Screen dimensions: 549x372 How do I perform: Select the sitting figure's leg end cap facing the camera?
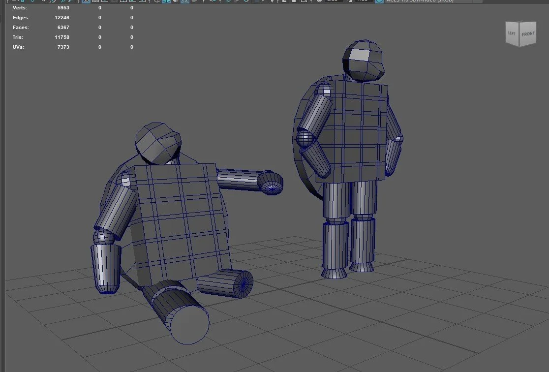(x=190, y=324)
